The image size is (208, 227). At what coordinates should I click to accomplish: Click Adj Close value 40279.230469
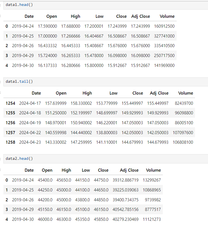(125, 219)
